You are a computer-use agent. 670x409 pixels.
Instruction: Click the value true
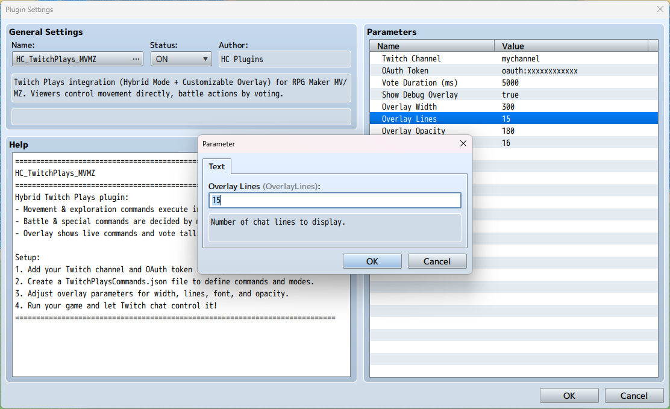[510, 95]
